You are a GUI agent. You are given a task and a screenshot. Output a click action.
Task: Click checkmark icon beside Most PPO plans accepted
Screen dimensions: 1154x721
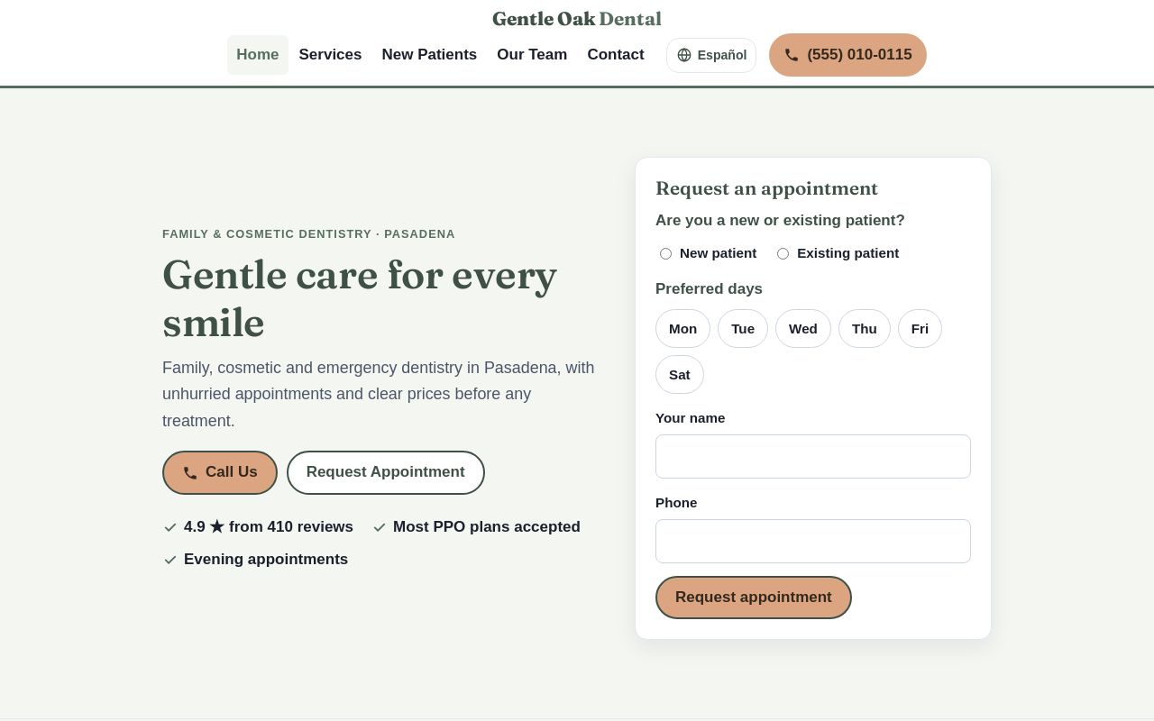(380, 527)
